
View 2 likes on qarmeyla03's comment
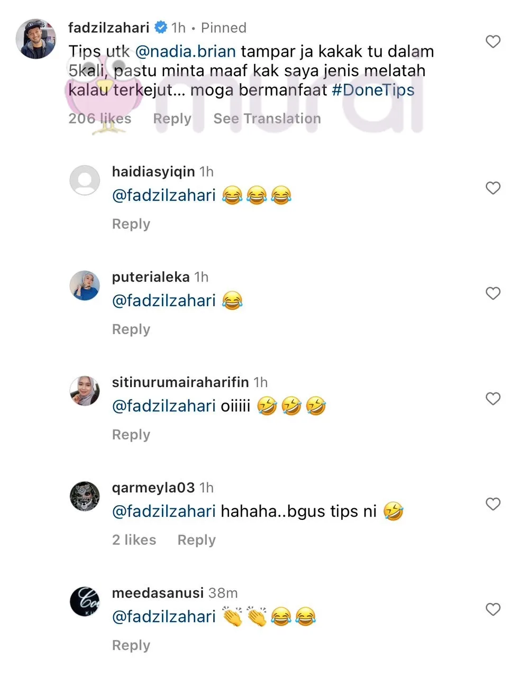[134, 540]
